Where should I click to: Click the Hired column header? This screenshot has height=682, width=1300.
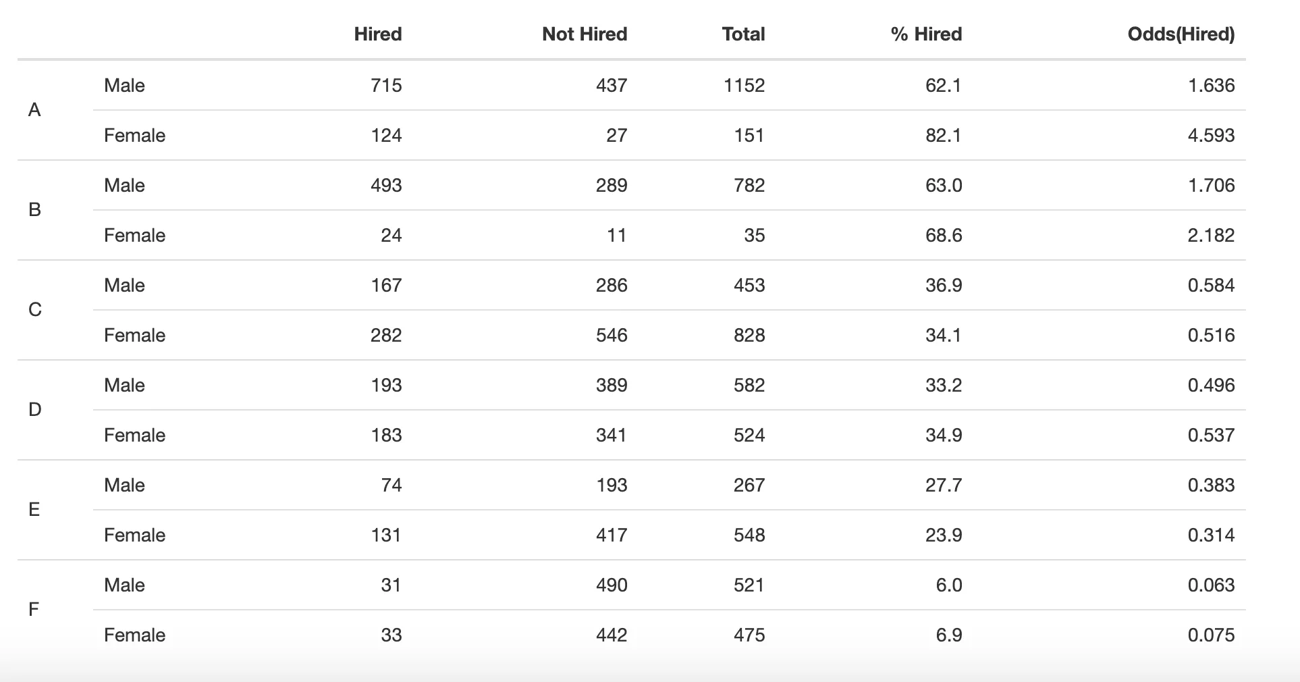point(377,34)
